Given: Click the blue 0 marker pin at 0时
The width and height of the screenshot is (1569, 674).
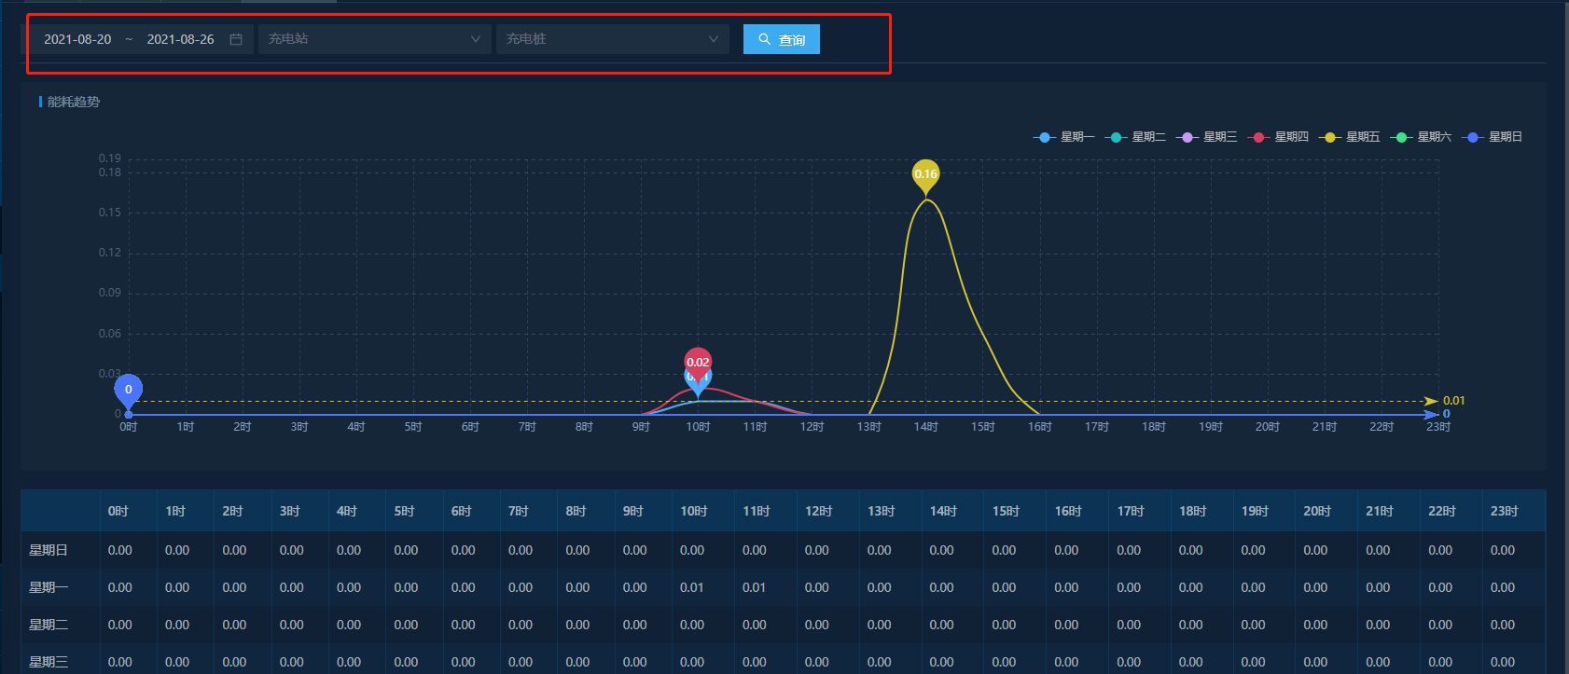Looking at the screenshot, I should (x=128, y=390).
